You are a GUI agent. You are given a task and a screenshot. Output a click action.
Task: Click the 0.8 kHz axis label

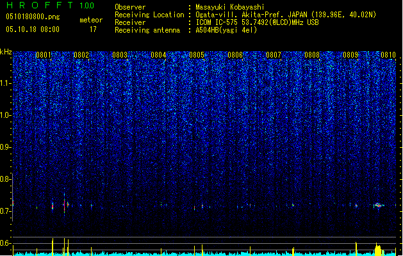[6, 179]
